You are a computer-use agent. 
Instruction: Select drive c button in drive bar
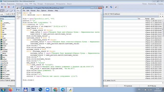tap(2, 11)
